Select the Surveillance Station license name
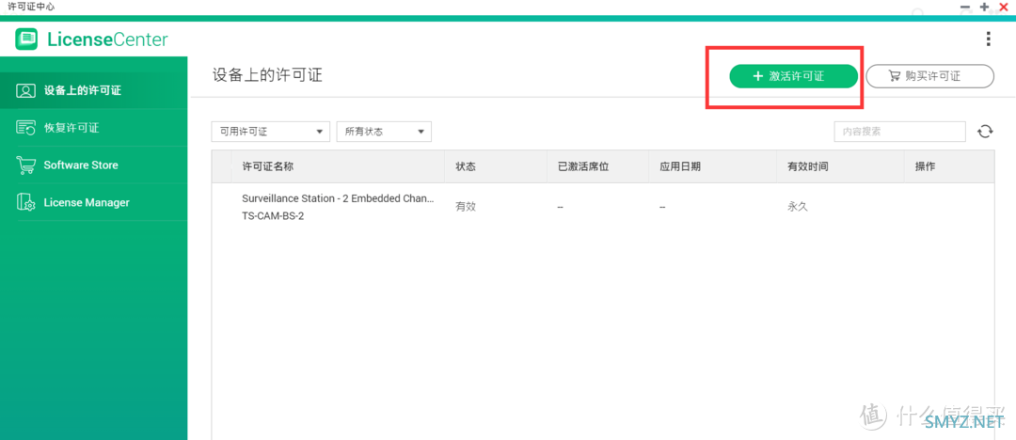The image size is (1016, 440). pos(339,198)
